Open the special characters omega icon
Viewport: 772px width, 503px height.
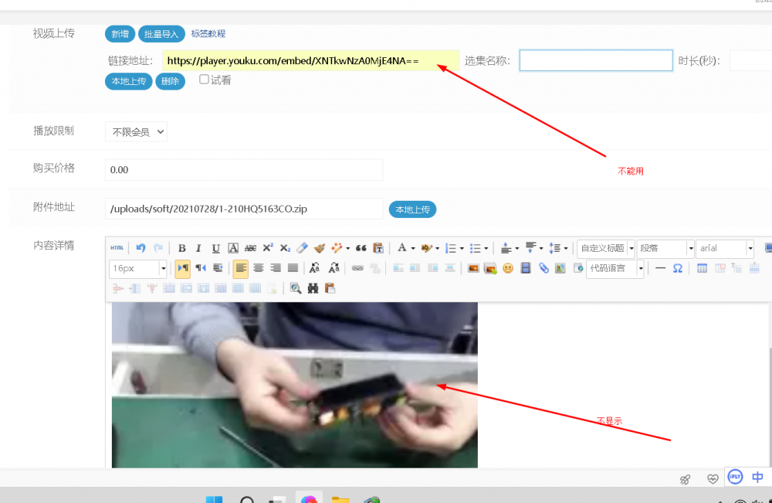[678, 268]
